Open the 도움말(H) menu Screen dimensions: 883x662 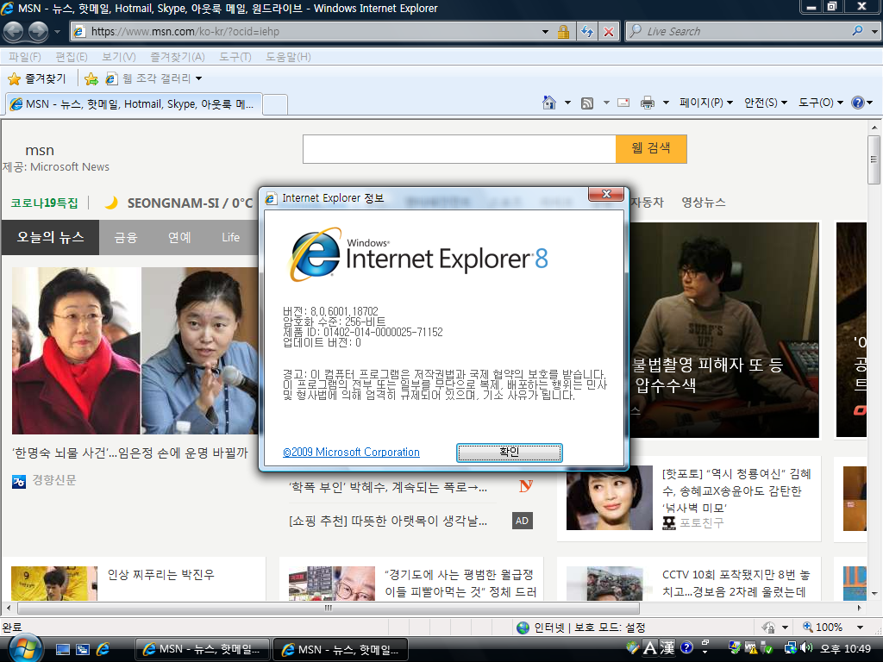288,57
